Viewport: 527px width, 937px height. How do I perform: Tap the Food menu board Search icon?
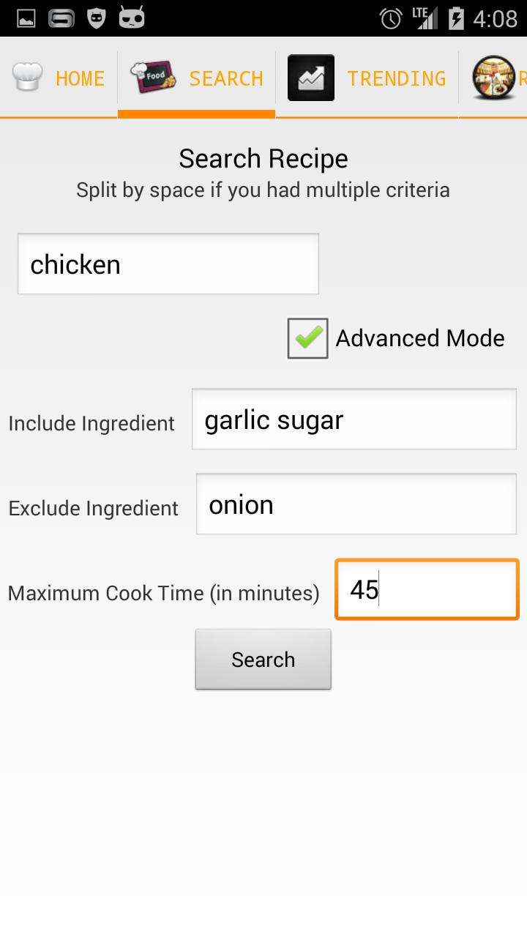154,77
